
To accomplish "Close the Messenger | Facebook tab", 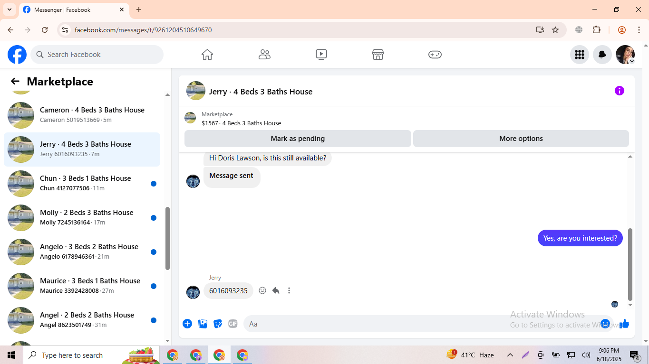I will point(122,9).
